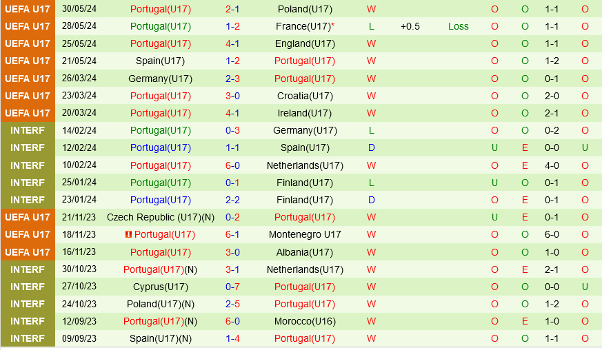Select the 1-1 score against Spain(U17)
Viewport: 602px width, 350px height.
pos(232,147)
